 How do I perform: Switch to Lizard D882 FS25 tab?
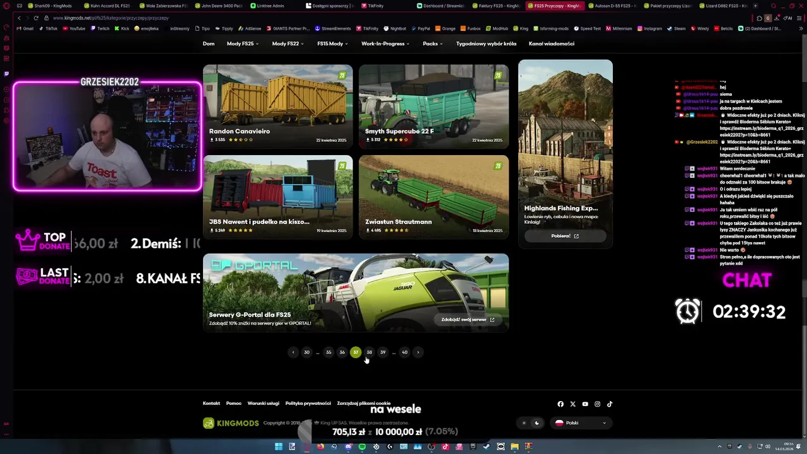point(723,6)
